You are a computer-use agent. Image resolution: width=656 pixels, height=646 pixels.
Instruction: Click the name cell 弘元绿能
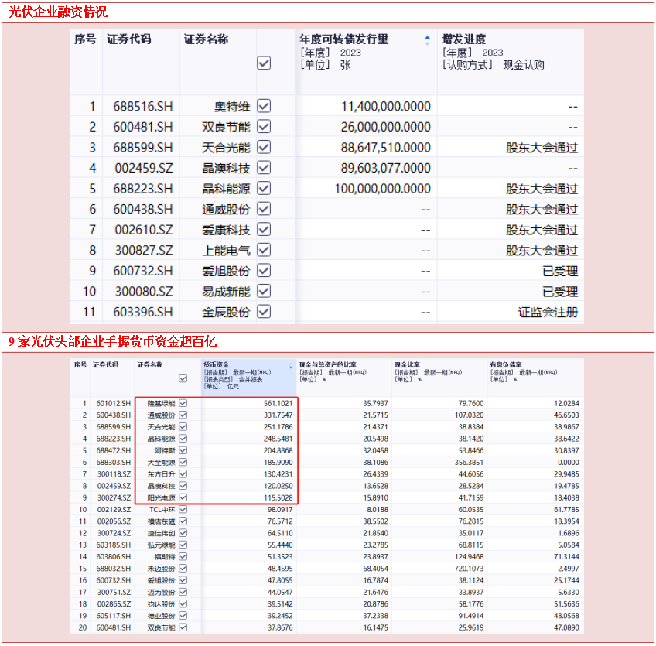click(162, 545)
